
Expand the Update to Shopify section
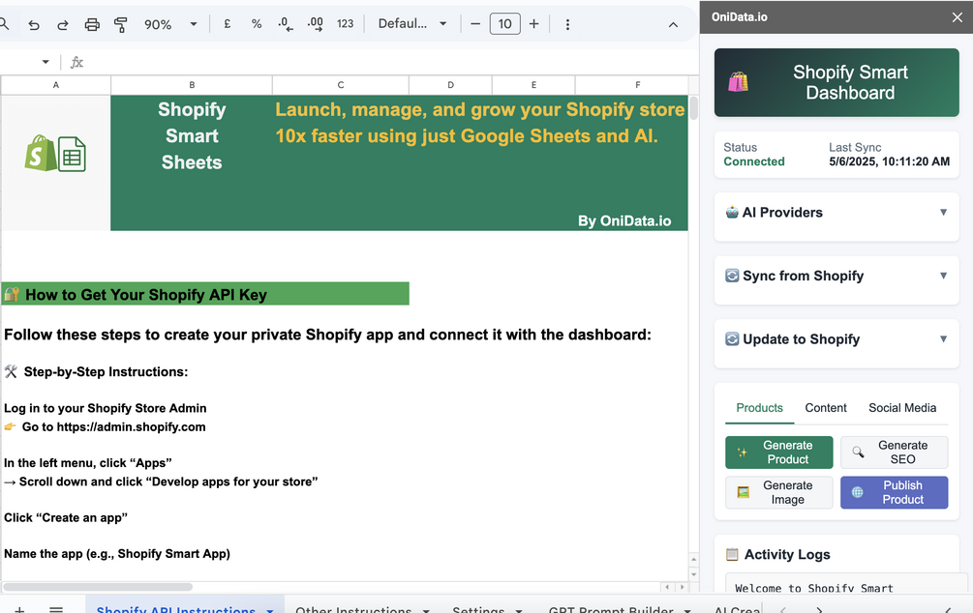pos(836,339)
